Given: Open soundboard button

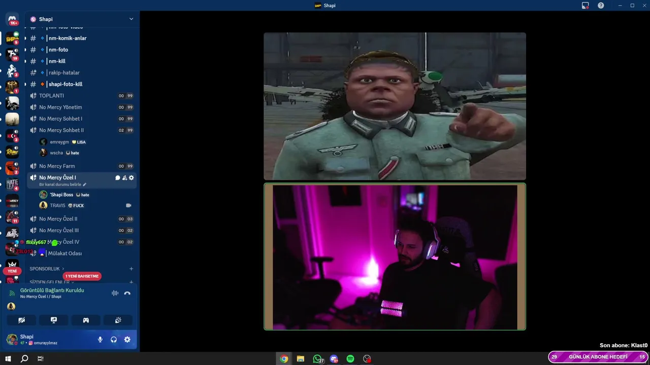Looking at the screenshot, I should (x=118, y=320).
